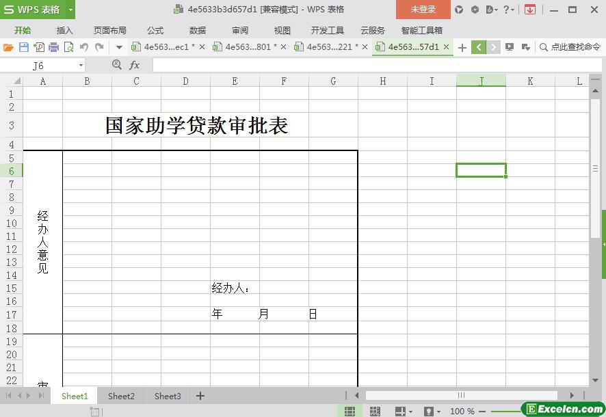Show previous document tabs with green left arrow
Screen dimensions: 606x417
point(479,47)
